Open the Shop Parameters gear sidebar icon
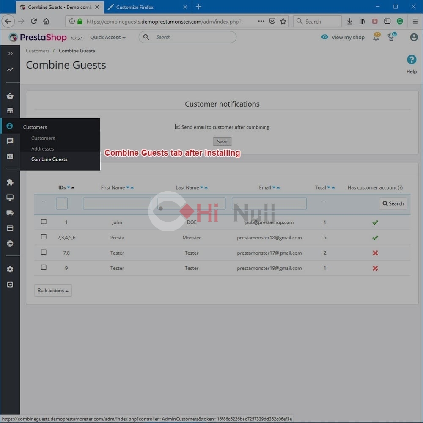This screenshot has width=423, height=423. click(x=10, y=269)
